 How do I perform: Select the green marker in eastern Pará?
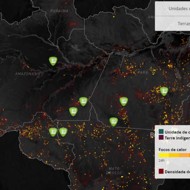164,91
